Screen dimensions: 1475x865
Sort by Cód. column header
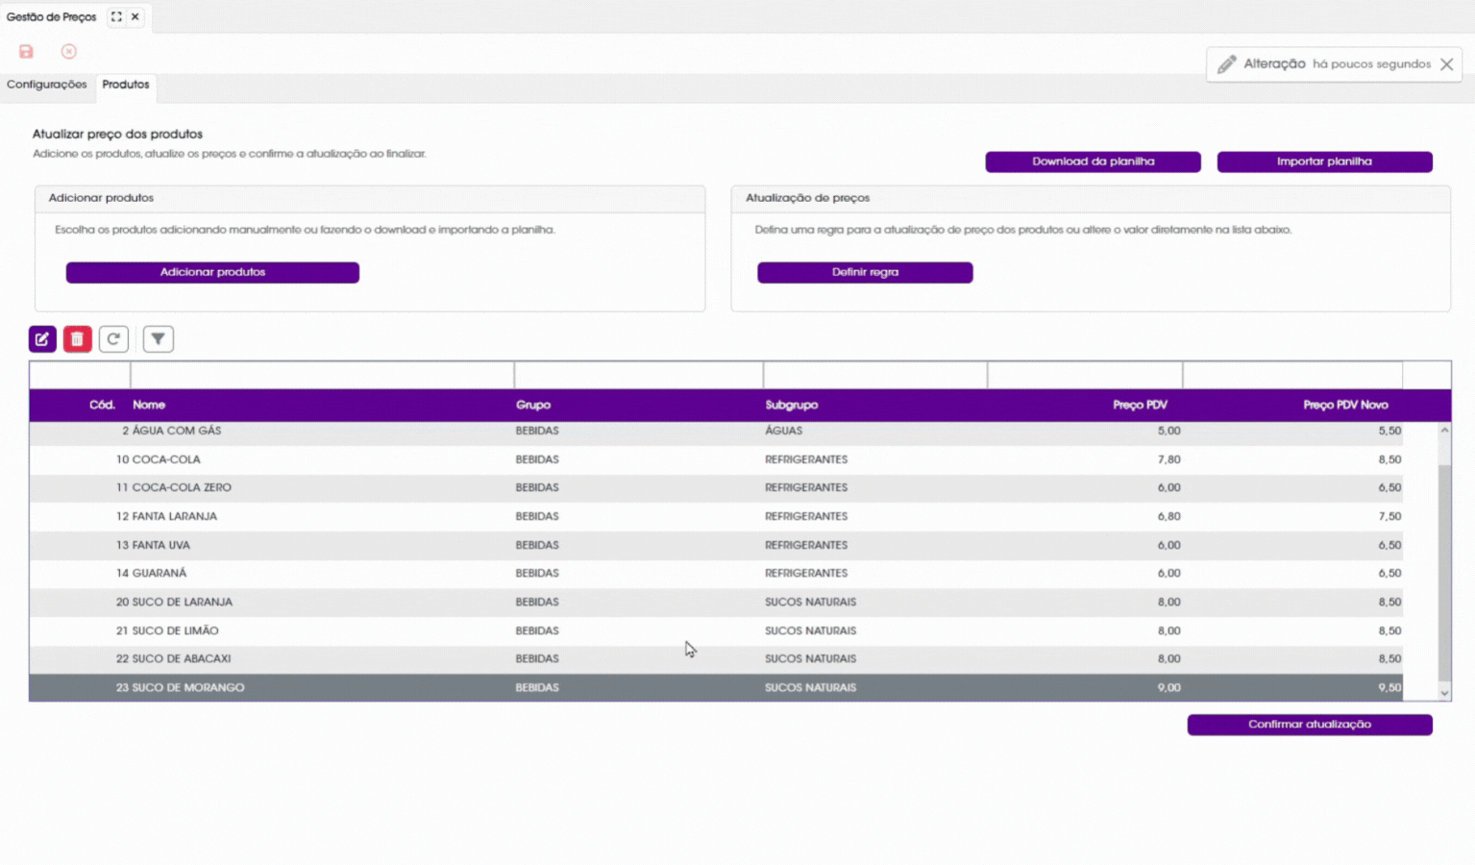102,406
